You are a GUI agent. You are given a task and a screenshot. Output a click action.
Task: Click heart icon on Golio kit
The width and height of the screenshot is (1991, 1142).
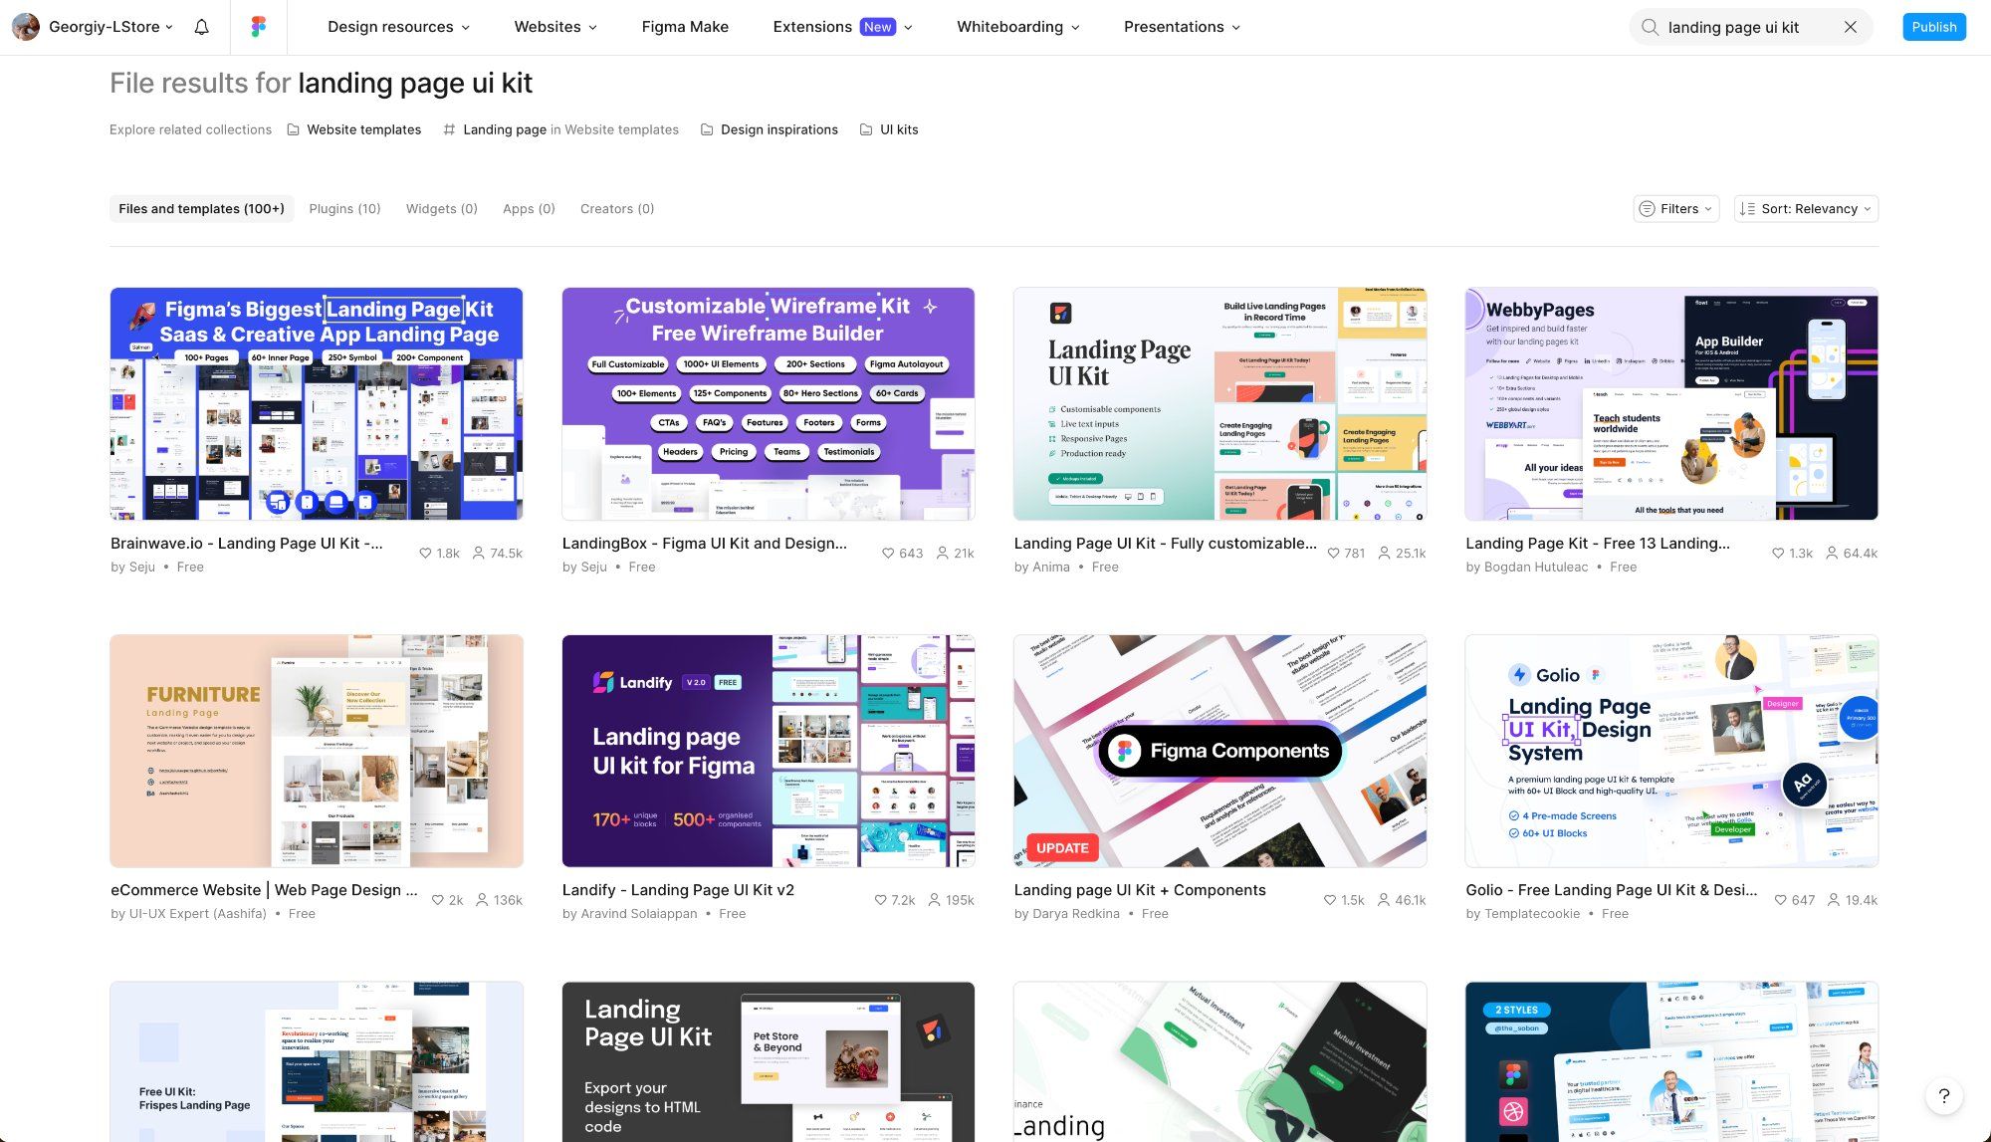1780,900
